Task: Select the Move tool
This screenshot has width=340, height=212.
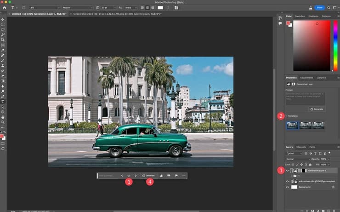Action: tap(3, 19)
